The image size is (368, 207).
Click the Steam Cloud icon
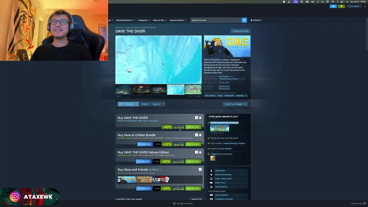(211, 183)
